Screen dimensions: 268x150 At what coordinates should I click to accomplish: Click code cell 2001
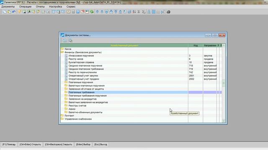196,75
